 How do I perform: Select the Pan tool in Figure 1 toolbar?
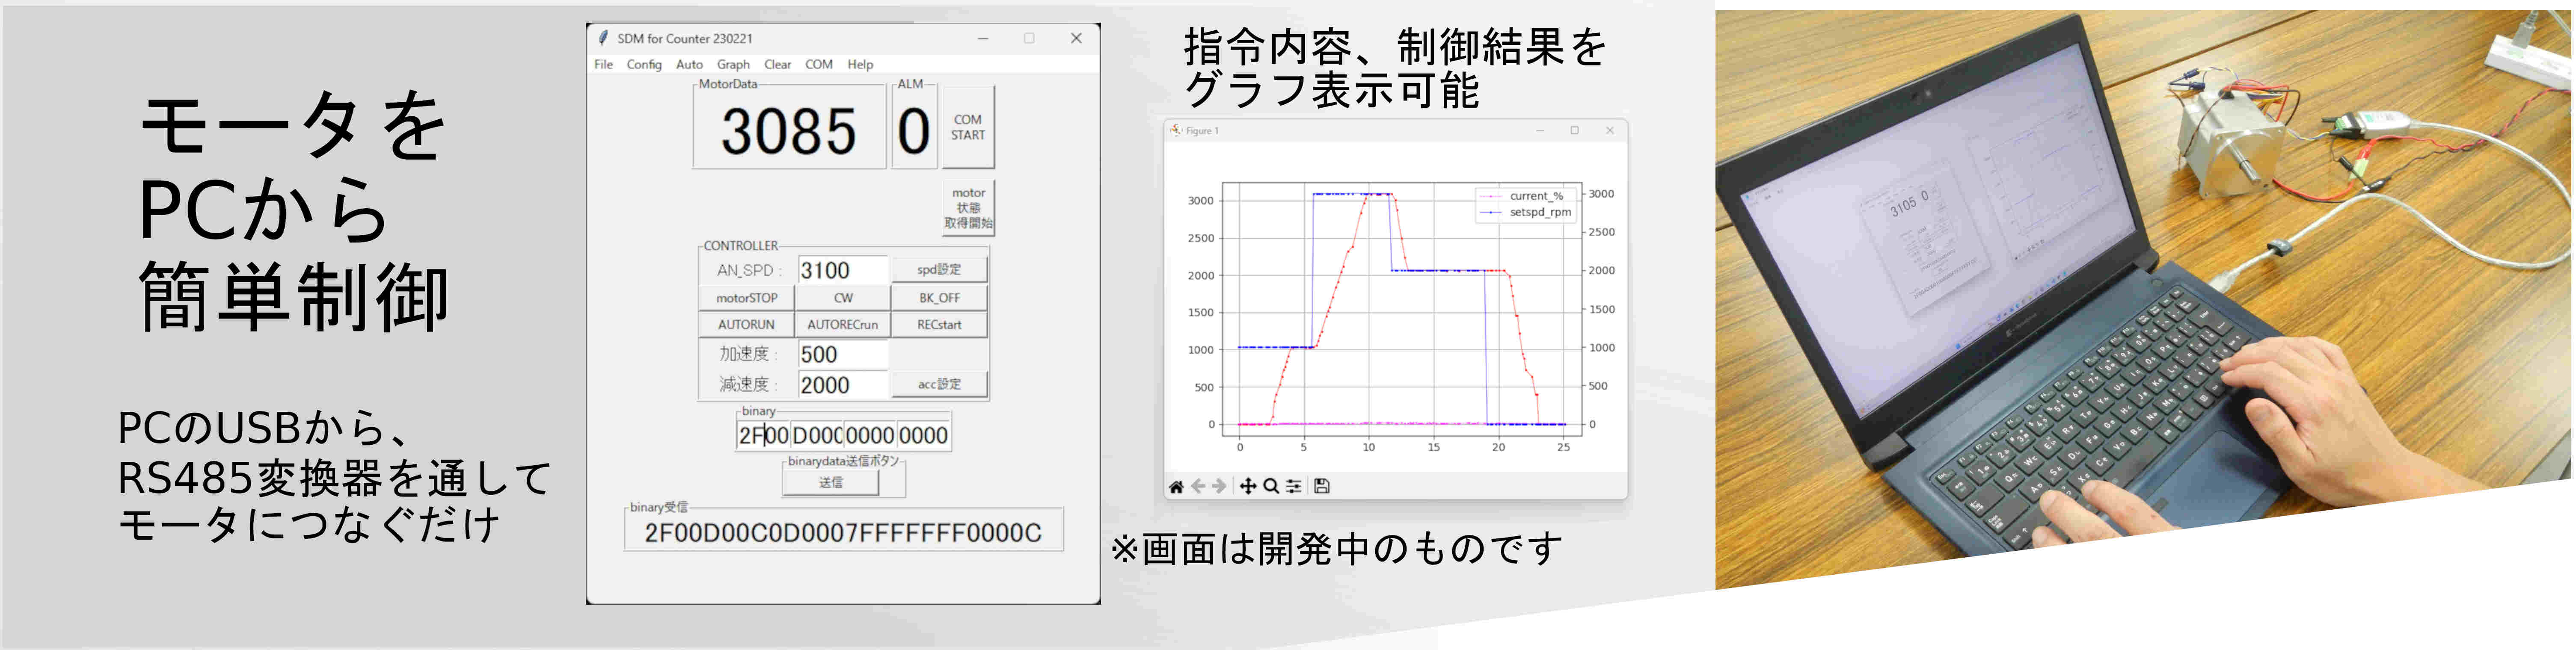pos(1248,486)
